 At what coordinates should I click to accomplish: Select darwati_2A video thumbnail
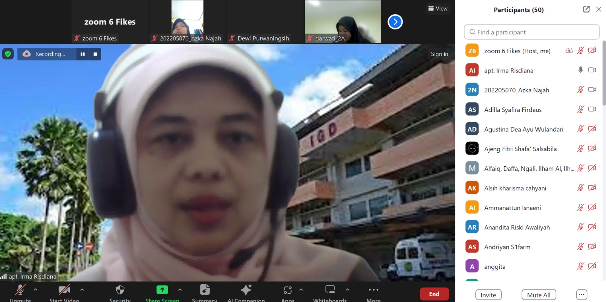coord(343,22)
